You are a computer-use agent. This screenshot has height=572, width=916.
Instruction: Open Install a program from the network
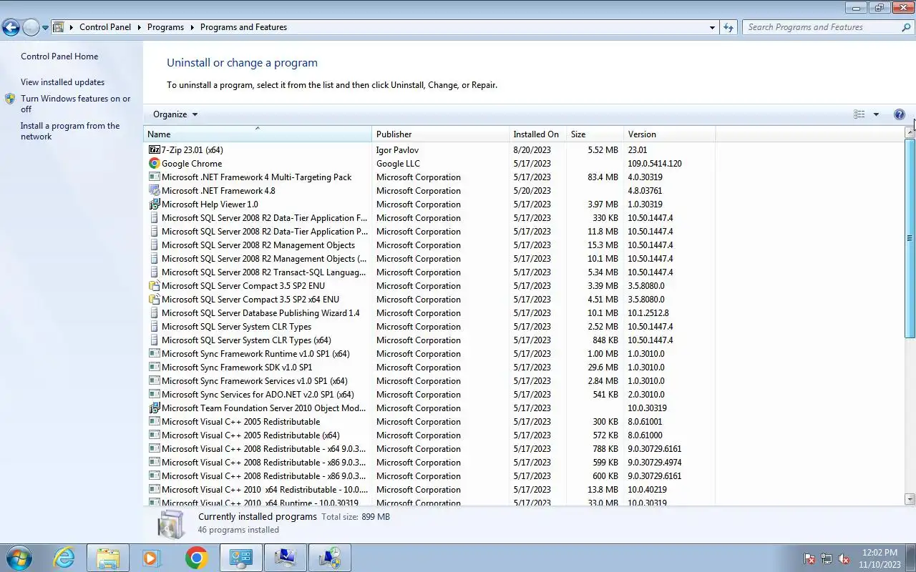69,131
